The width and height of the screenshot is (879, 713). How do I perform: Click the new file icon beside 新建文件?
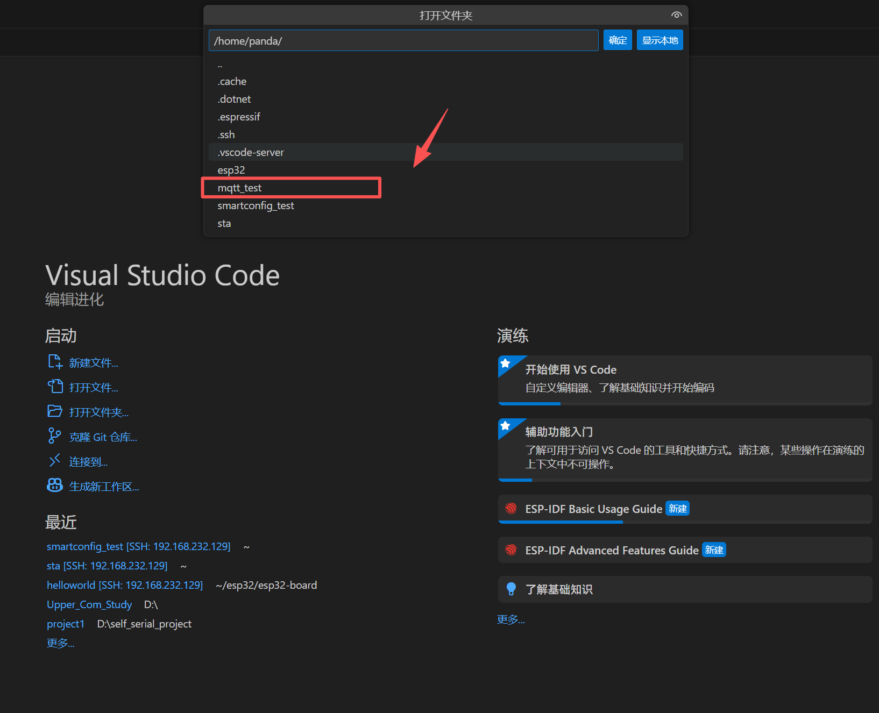click(55, 362)
